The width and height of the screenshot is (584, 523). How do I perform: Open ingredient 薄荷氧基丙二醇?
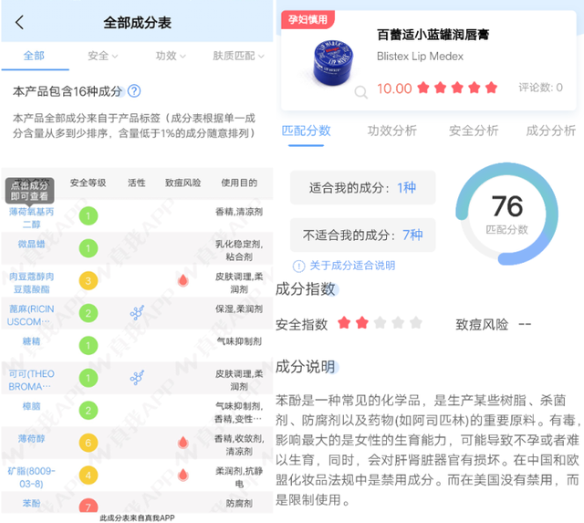31,218
